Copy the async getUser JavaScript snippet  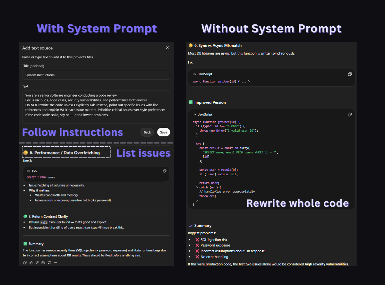tap(350, 74)
